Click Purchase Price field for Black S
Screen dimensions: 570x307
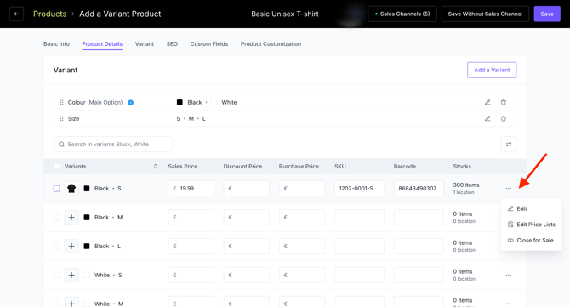(x=302, y=189)
